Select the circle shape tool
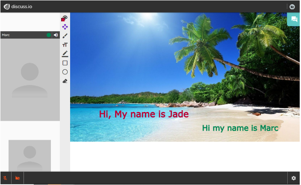The image size is (301, 185). click(65, 72)
